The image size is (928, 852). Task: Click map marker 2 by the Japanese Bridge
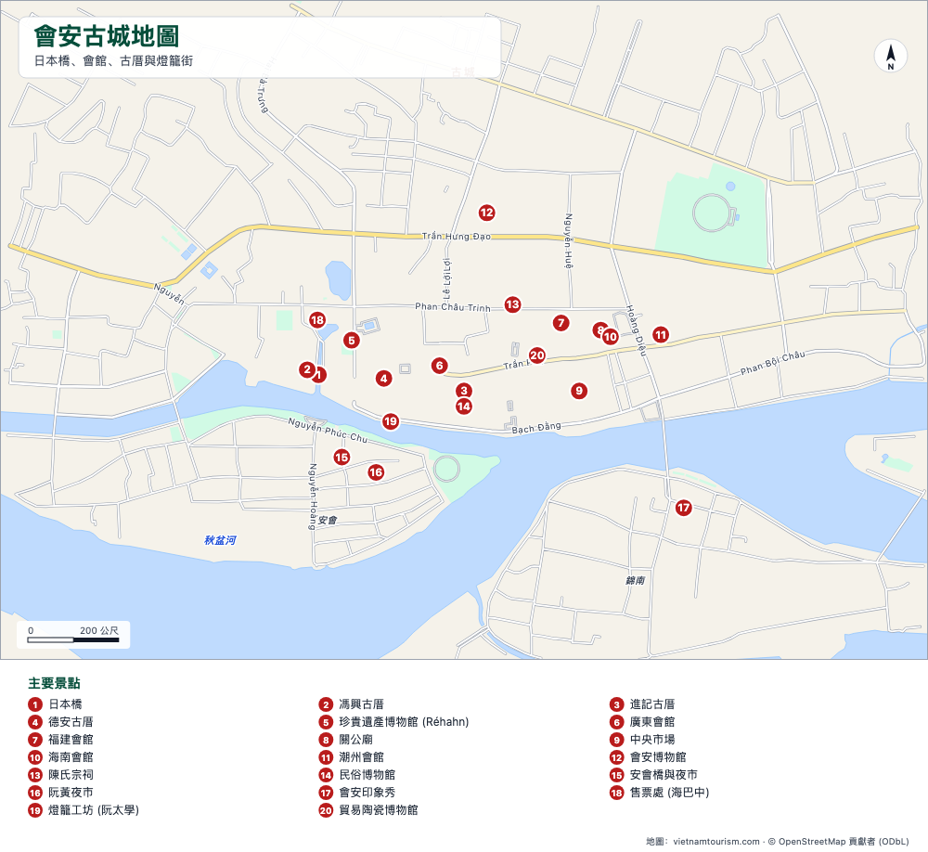pos(306,370)
